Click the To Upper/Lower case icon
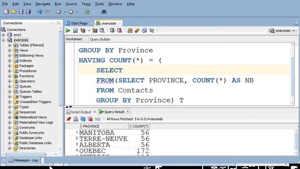The image size is (300, 169). pos(151,31)
